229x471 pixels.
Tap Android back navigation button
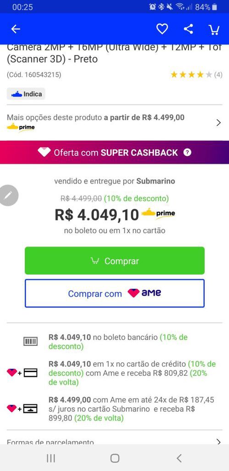(x=179, y=458)
